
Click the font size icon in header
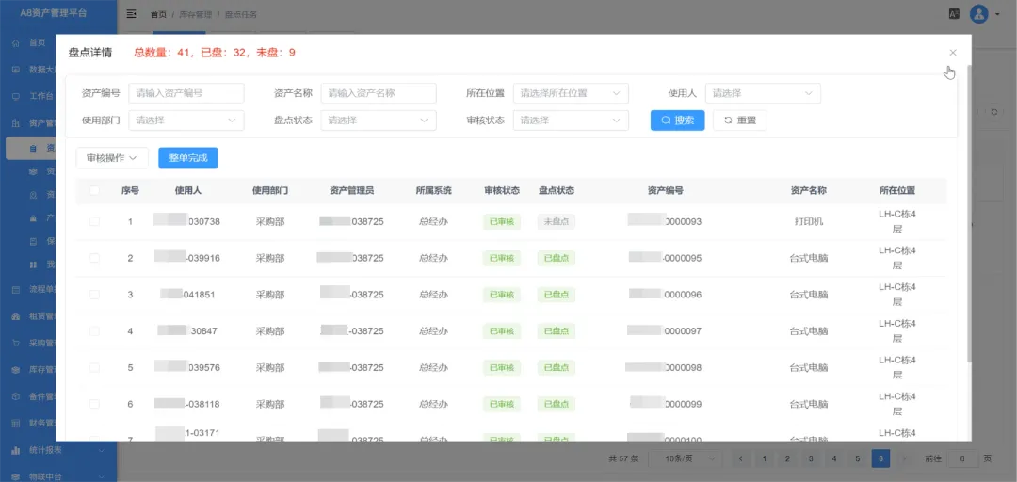click(954, 14)
